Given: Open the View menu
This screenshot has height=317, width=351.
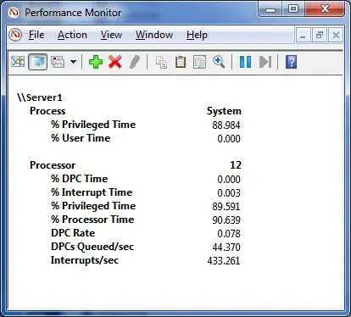Looking at the screenshot, I should pyautogui.click(x=111, y=35).
